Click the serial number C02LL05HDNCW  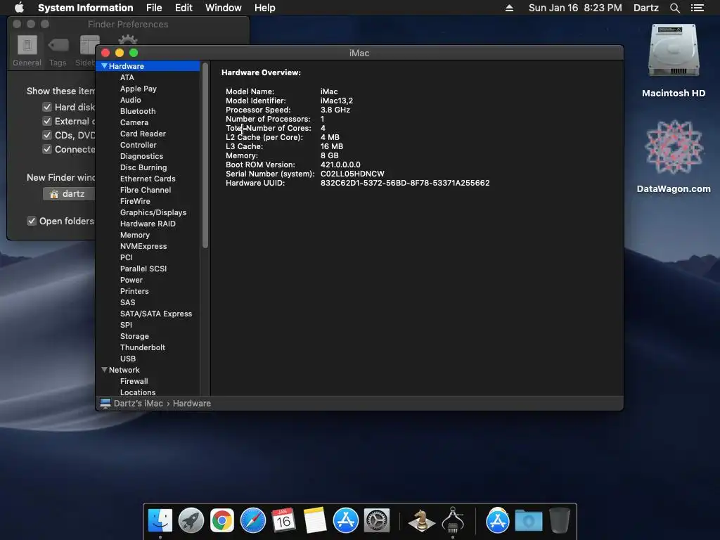pyautogui.click(x=352, y=174)
